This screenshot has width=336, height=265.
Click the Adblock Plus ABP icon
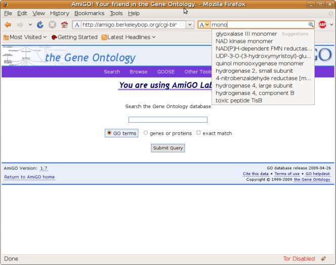click(x=322, y=25)
